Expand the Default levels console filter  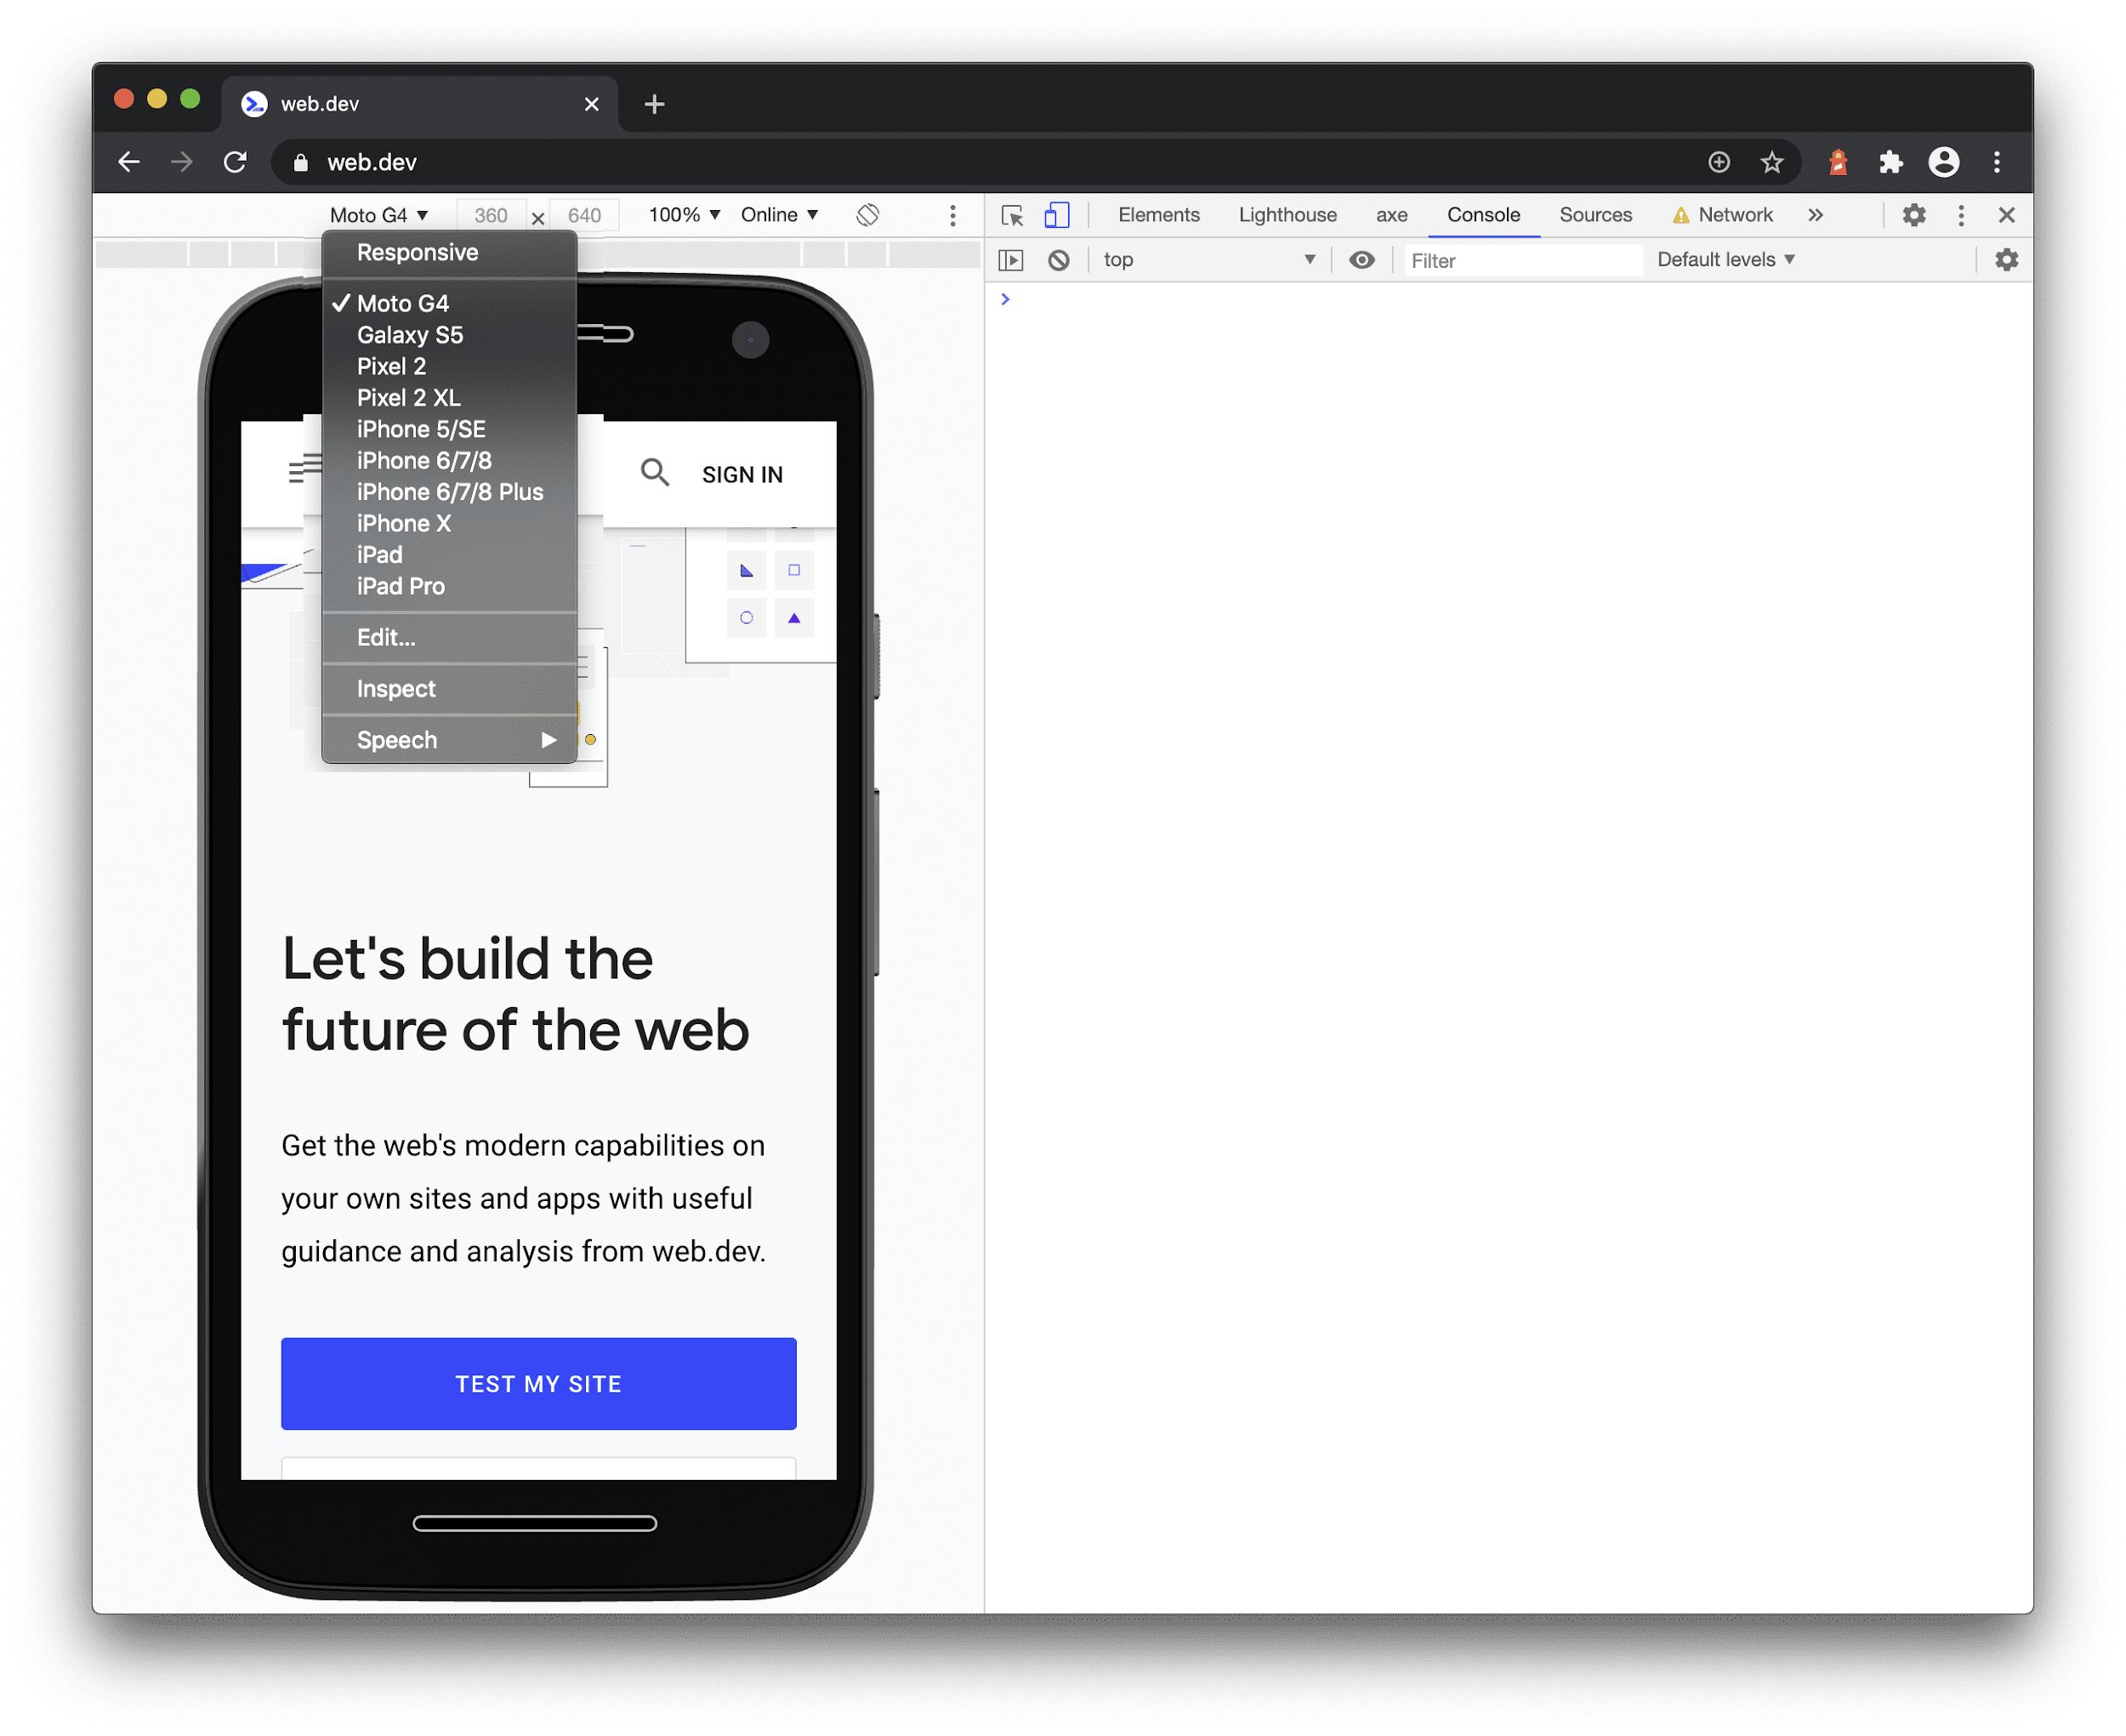[x=1724, y=259]
